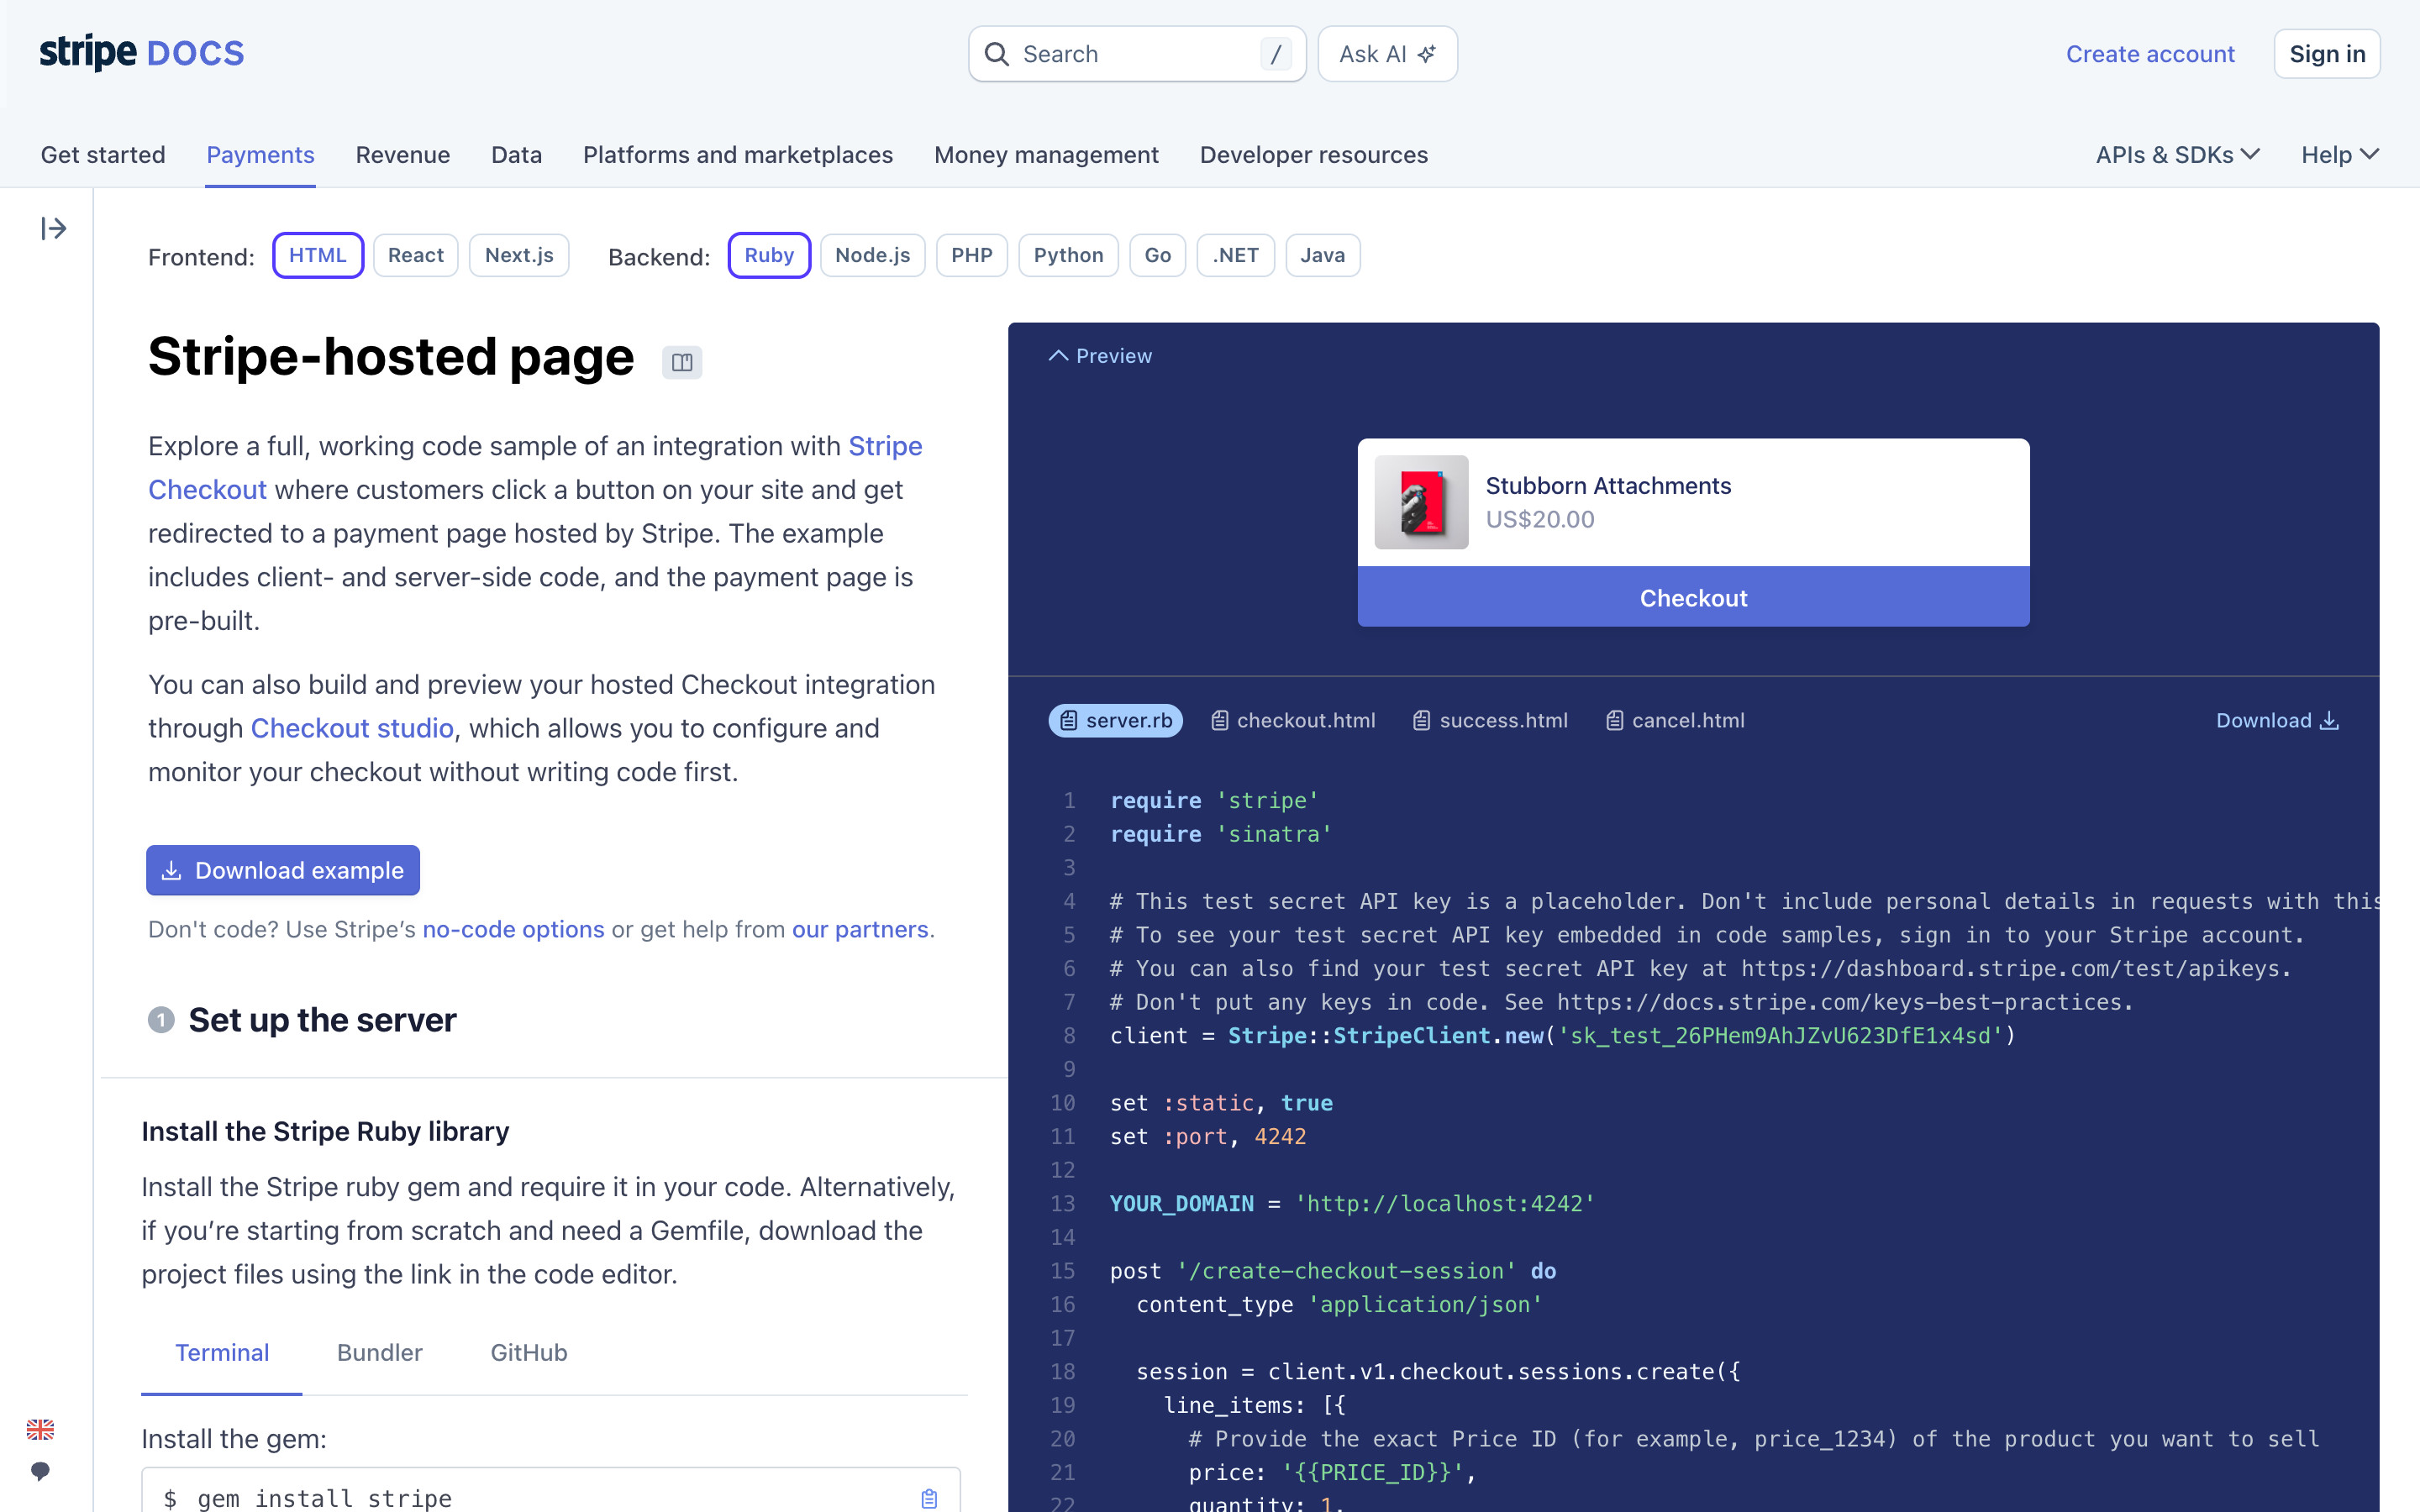Screen dimensions: 2420x1512
Task: Follow the no-code options link
Action: point(513,929)
